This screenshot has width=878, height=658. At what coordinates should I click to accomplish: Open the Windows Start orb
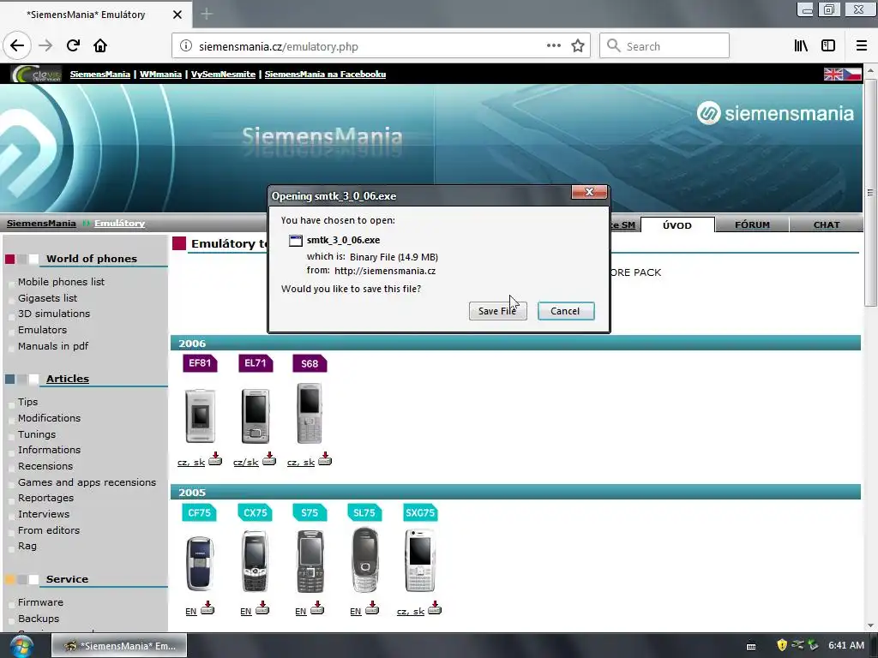coord(21,646)
